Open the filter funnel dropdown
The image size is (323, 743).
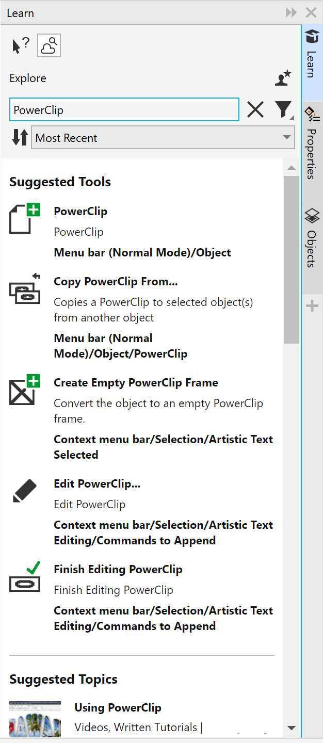coord(284,110)
